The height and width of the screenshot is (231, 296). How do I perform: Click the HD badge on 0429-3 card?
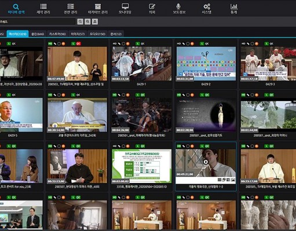pyautogui.click(x=243, y=44)
